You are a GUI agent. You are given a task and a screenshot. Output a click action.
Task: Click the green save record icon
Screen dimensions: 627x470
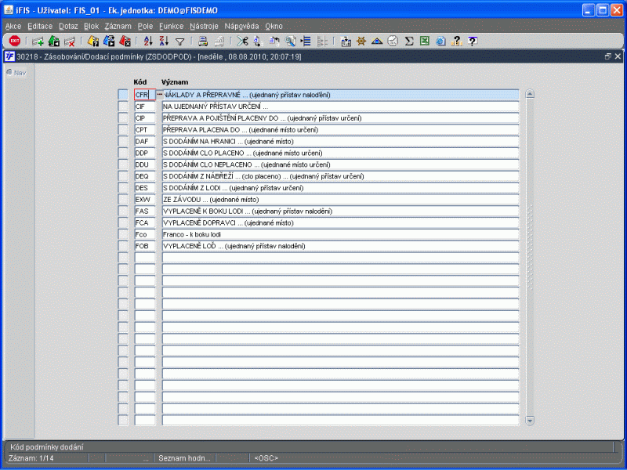point(54,41)
